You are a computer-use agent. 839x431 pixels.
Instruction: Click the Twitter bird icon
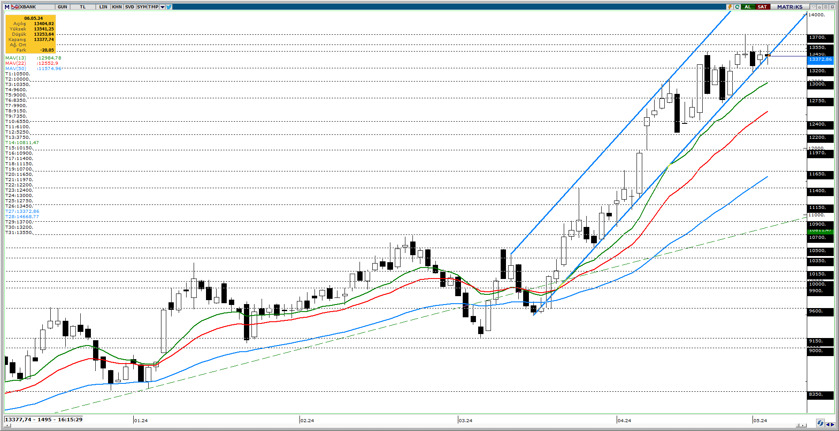[169, 7]
